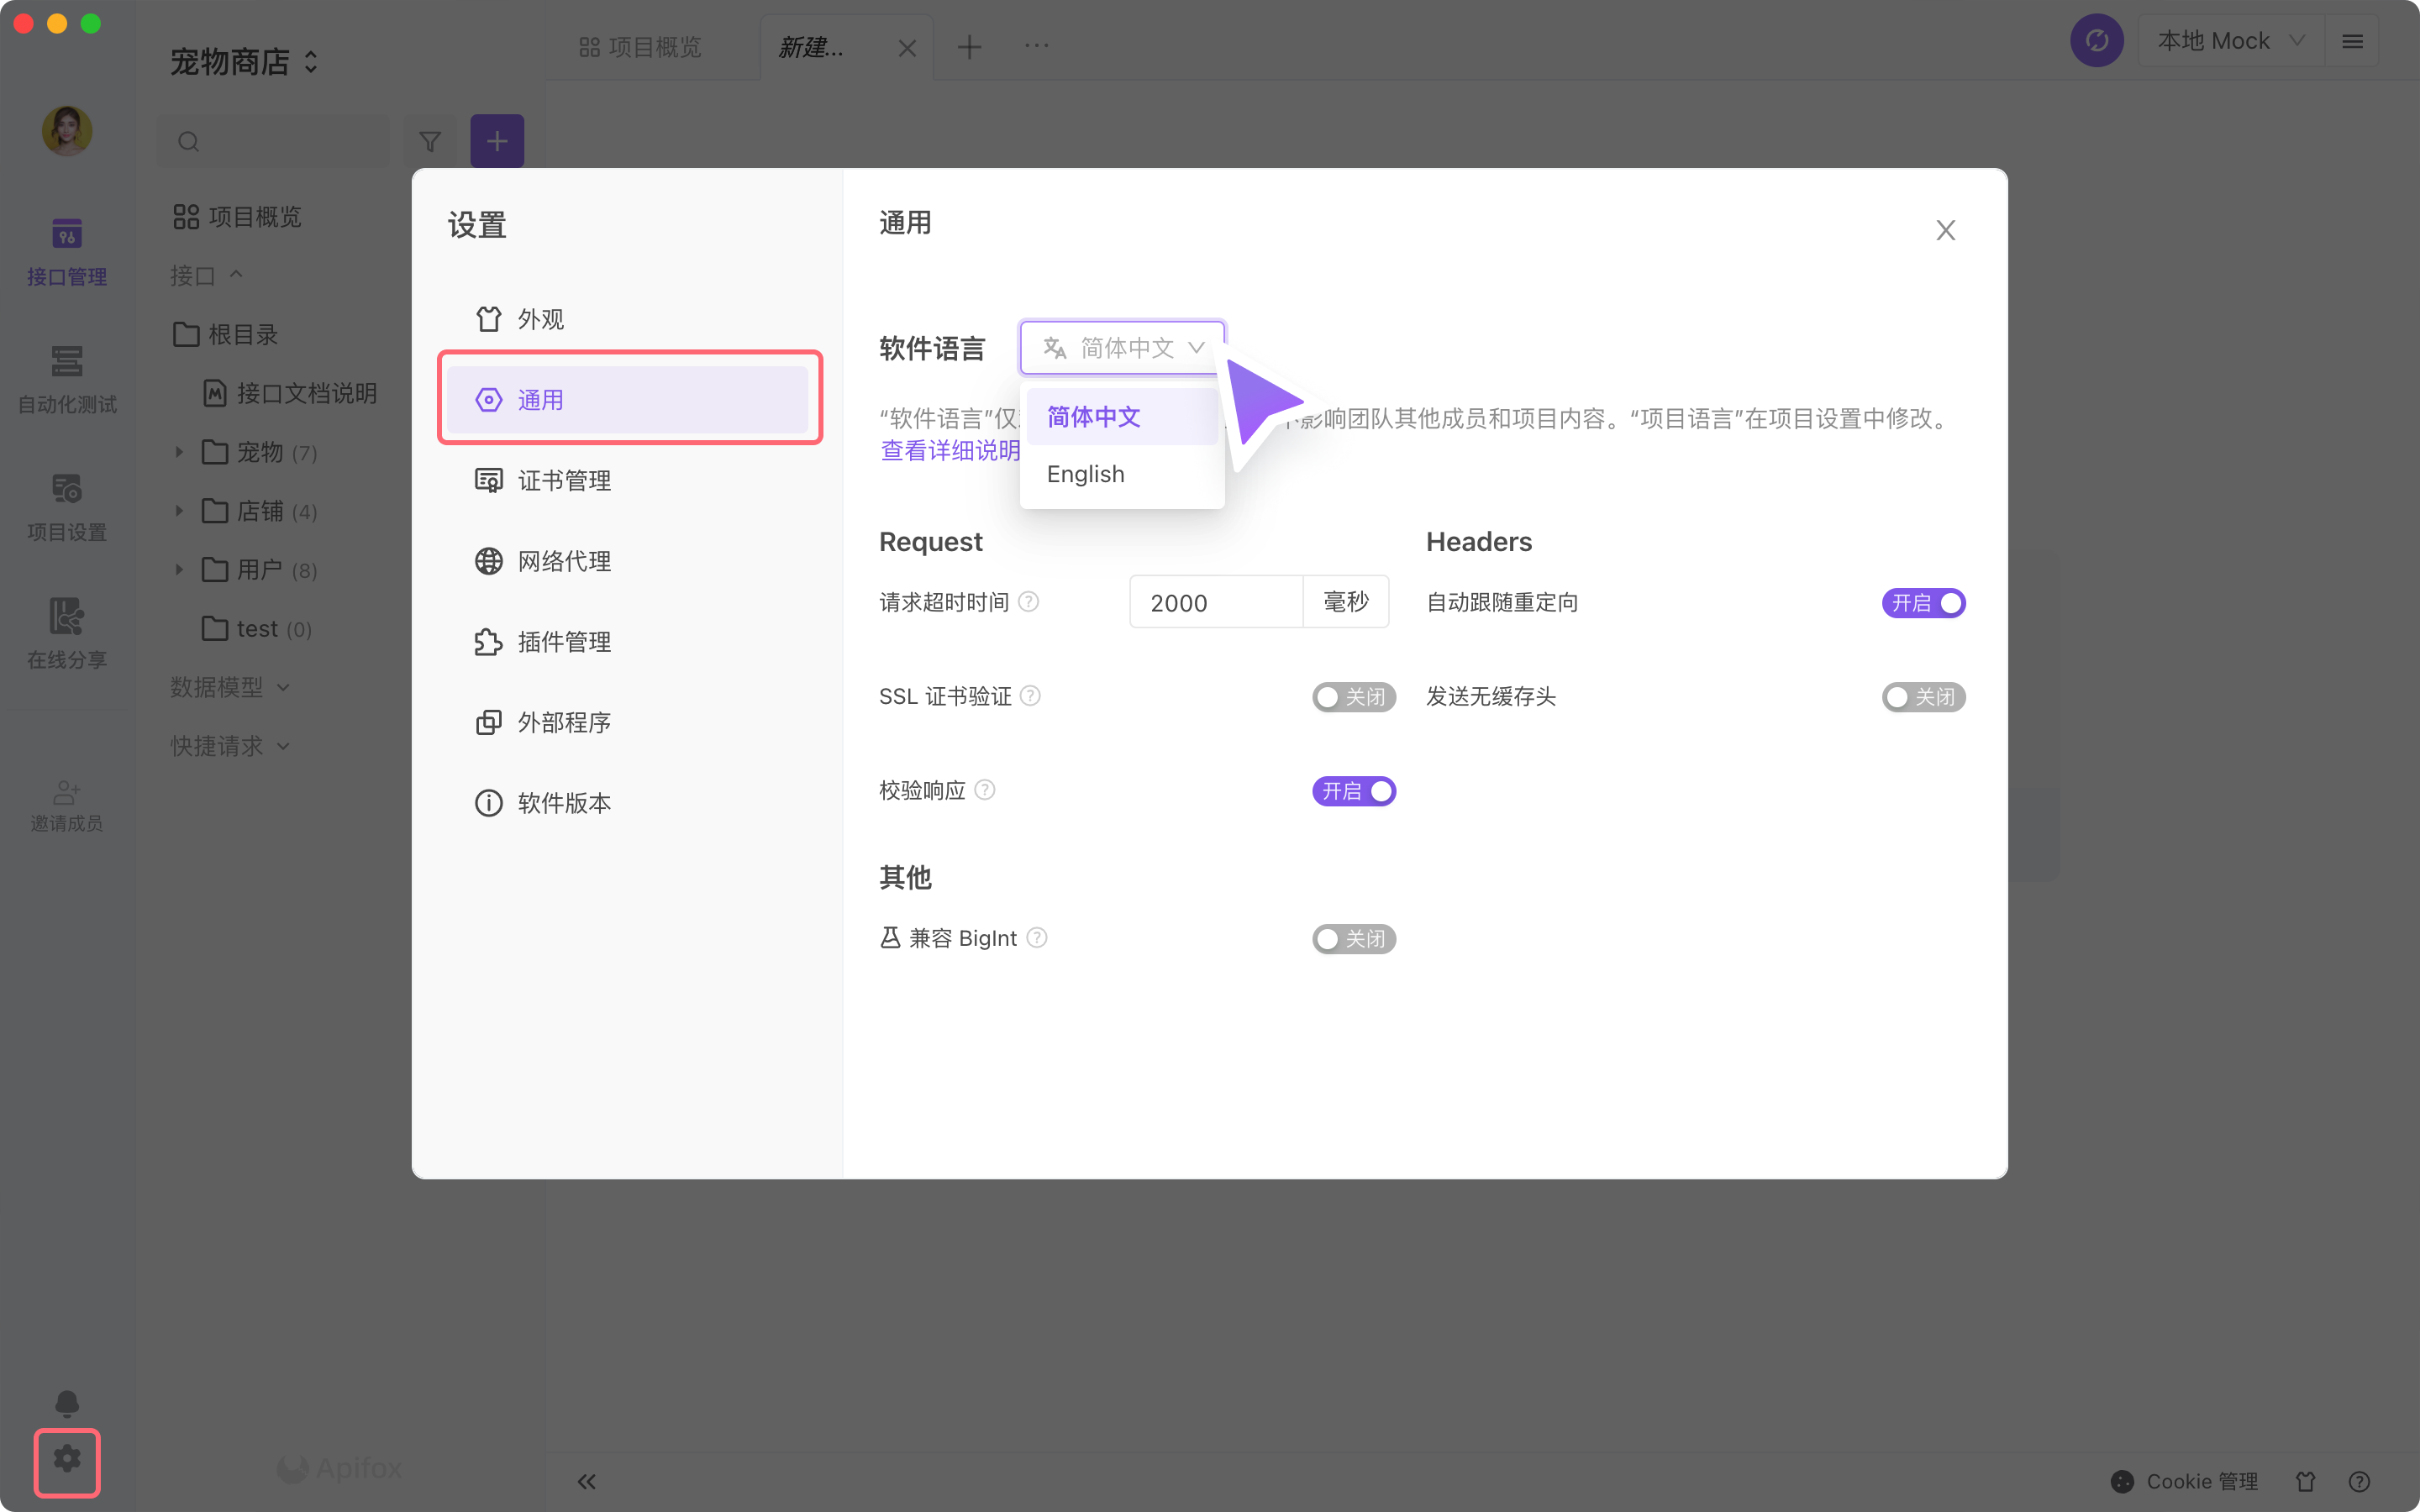
Task: Open the 查看详细说明 link
Action: click(x=948, y=450)
